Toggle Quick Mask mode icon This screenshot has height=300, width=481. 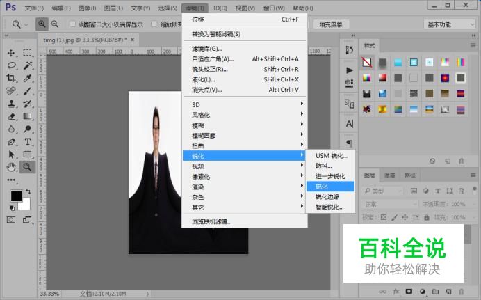click(x=11, y=219)
